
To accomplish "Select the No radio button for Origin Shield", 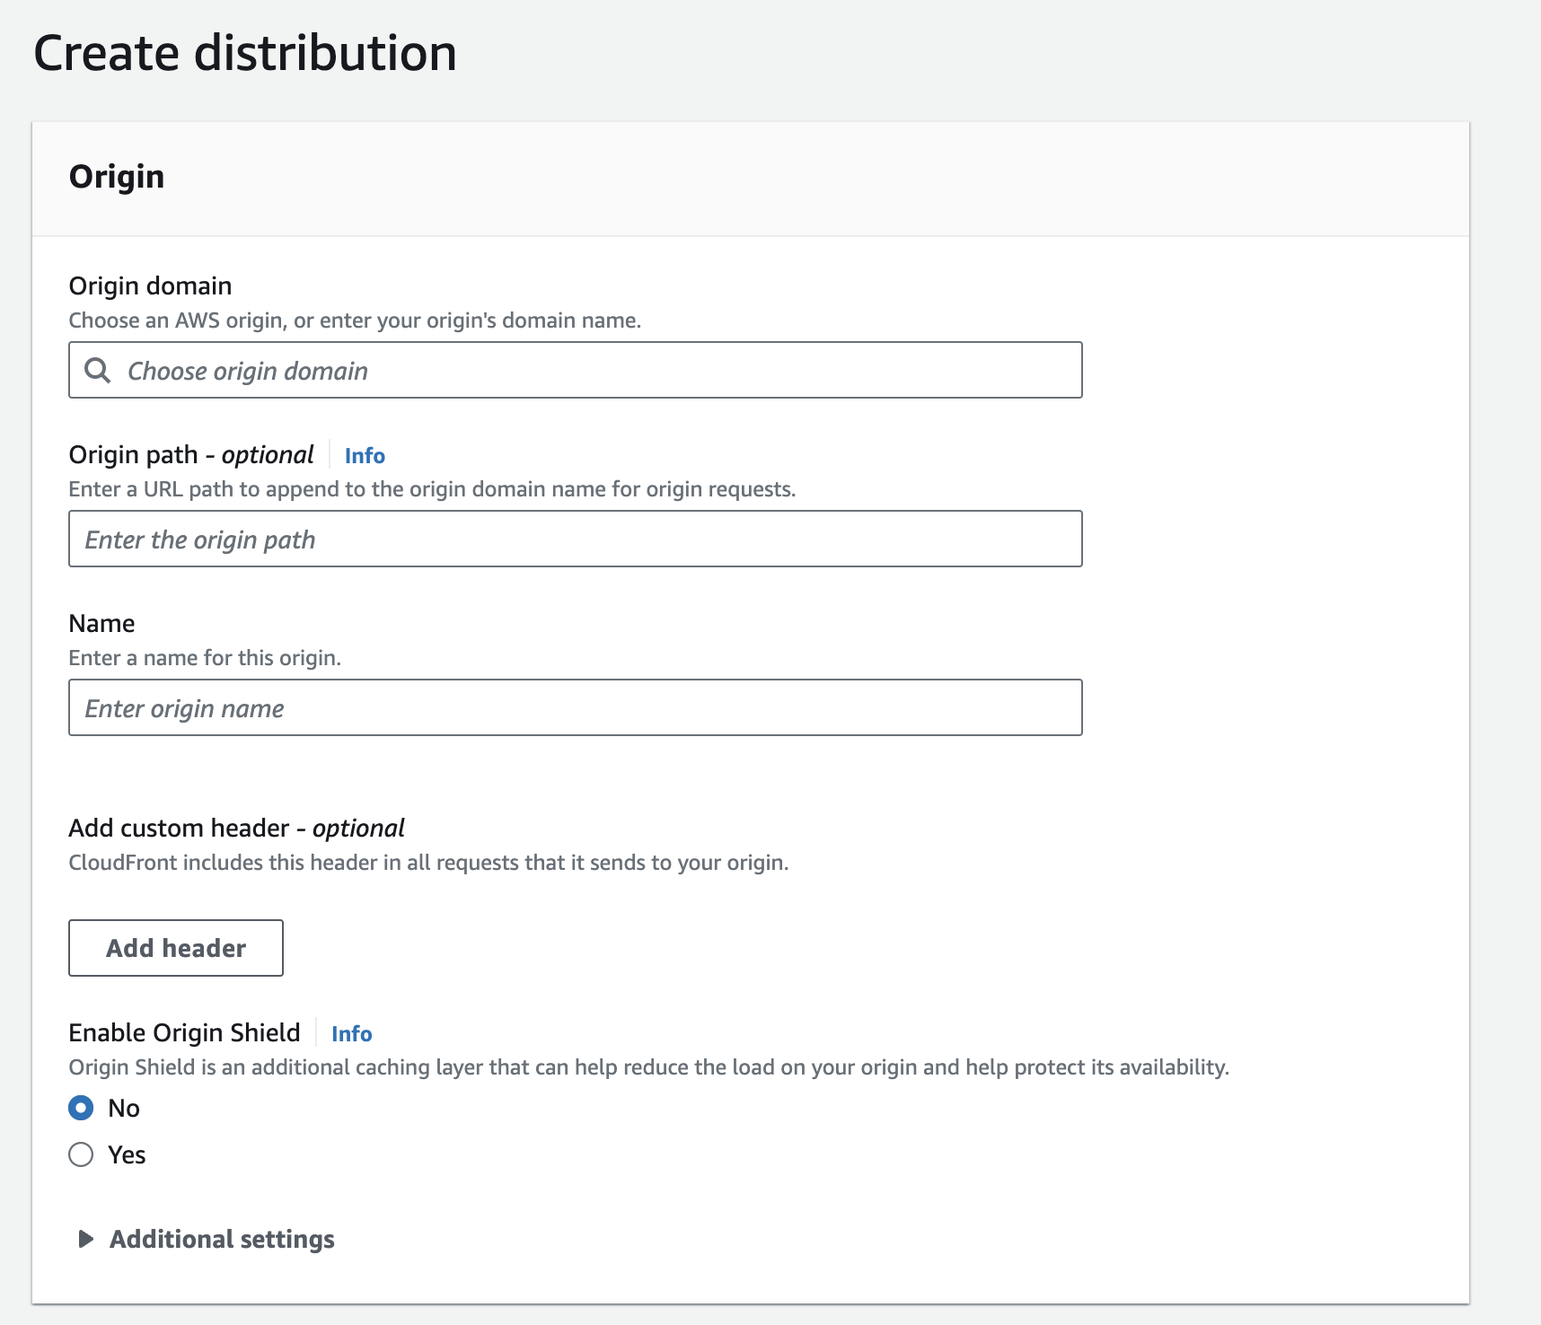I will pyautogui.click(x=81, y=1108).
